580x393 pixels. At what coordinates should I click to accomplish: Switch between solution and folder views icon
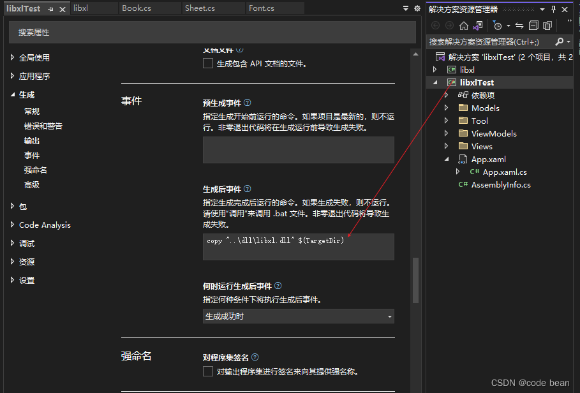pyautogui.click(x=478, y=26)
